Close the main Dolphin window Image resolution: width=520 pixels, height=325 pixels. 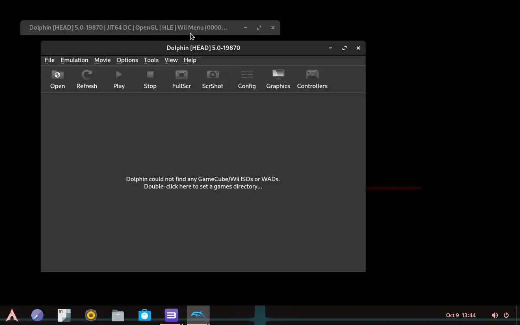click(x=358, y=48)
